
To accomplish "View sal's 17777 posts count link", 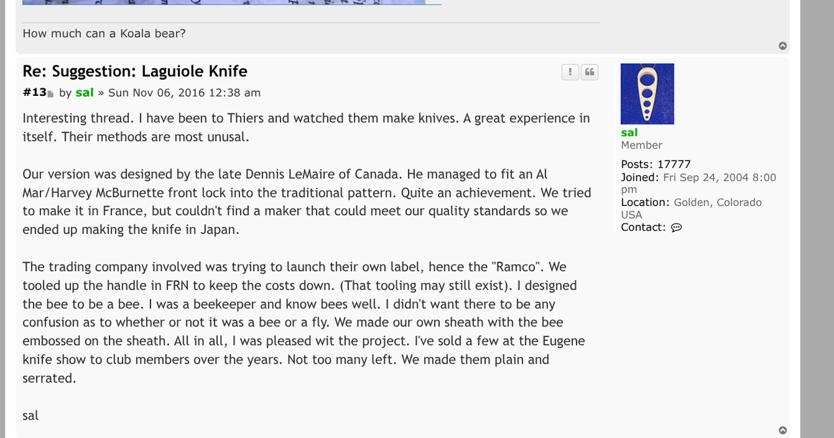I will click(x=674, y=164).
